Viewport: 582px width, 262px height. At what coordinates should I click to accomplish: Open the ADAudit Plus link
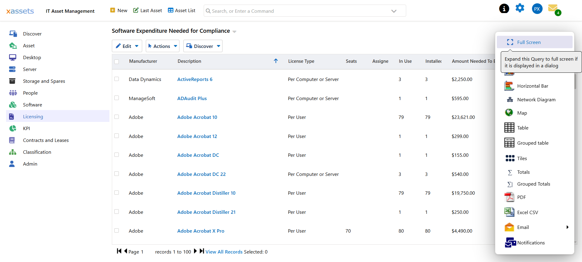click(x=192, y=98)
